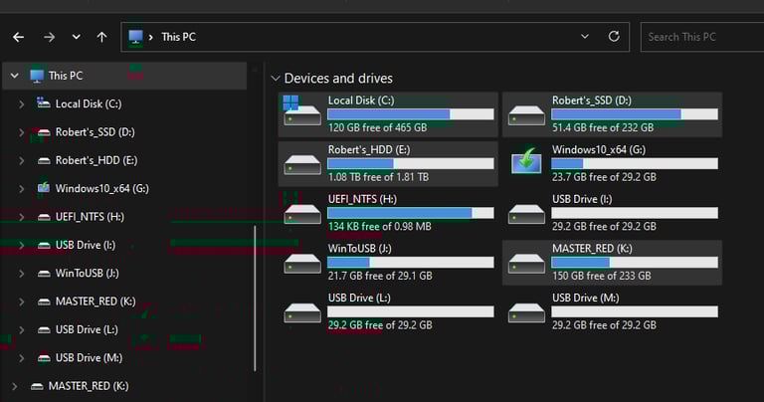
Task: Click "21.7 GB free of 29.1 GB" text
Action: click(380, 276)
